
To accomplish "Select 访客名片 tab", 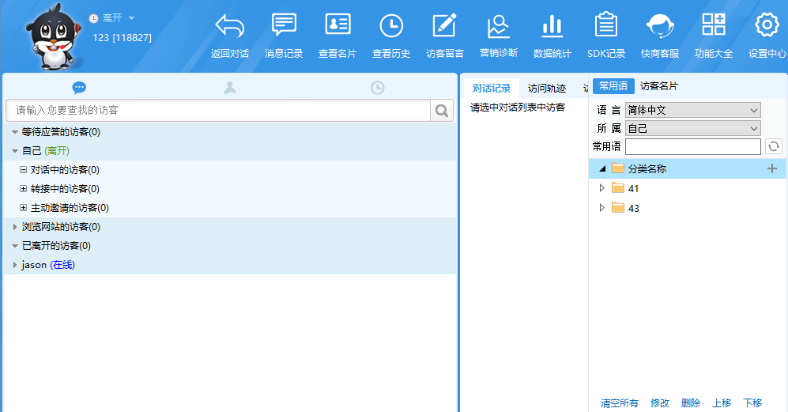I will click(659, 86).
